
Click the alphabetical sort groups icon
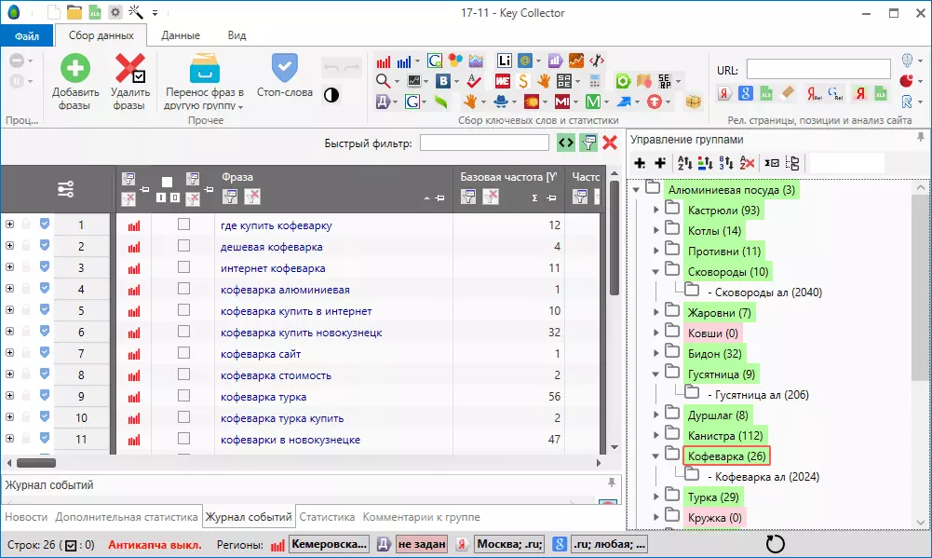click(x=684, y=163)
